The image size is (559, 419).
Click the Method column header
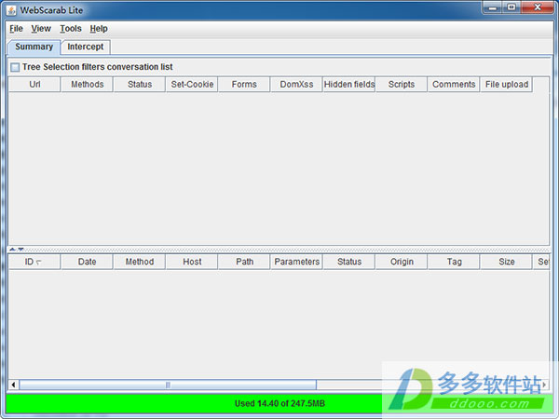point(140,262)
